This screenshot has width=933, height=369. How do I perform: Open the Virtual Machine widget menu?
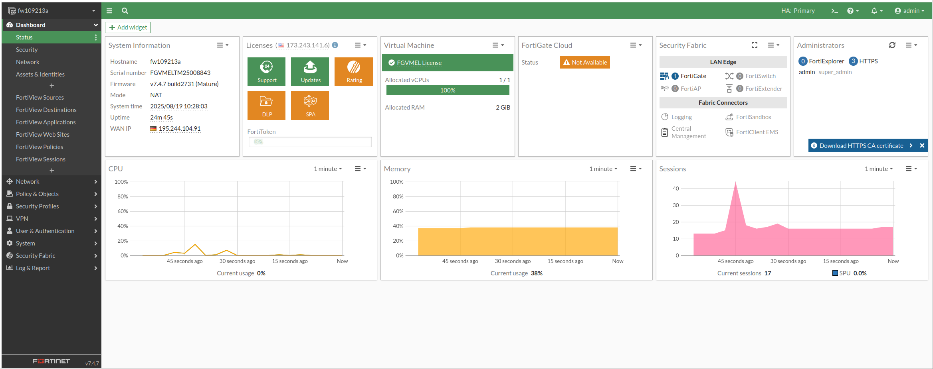tap(498, 45)
